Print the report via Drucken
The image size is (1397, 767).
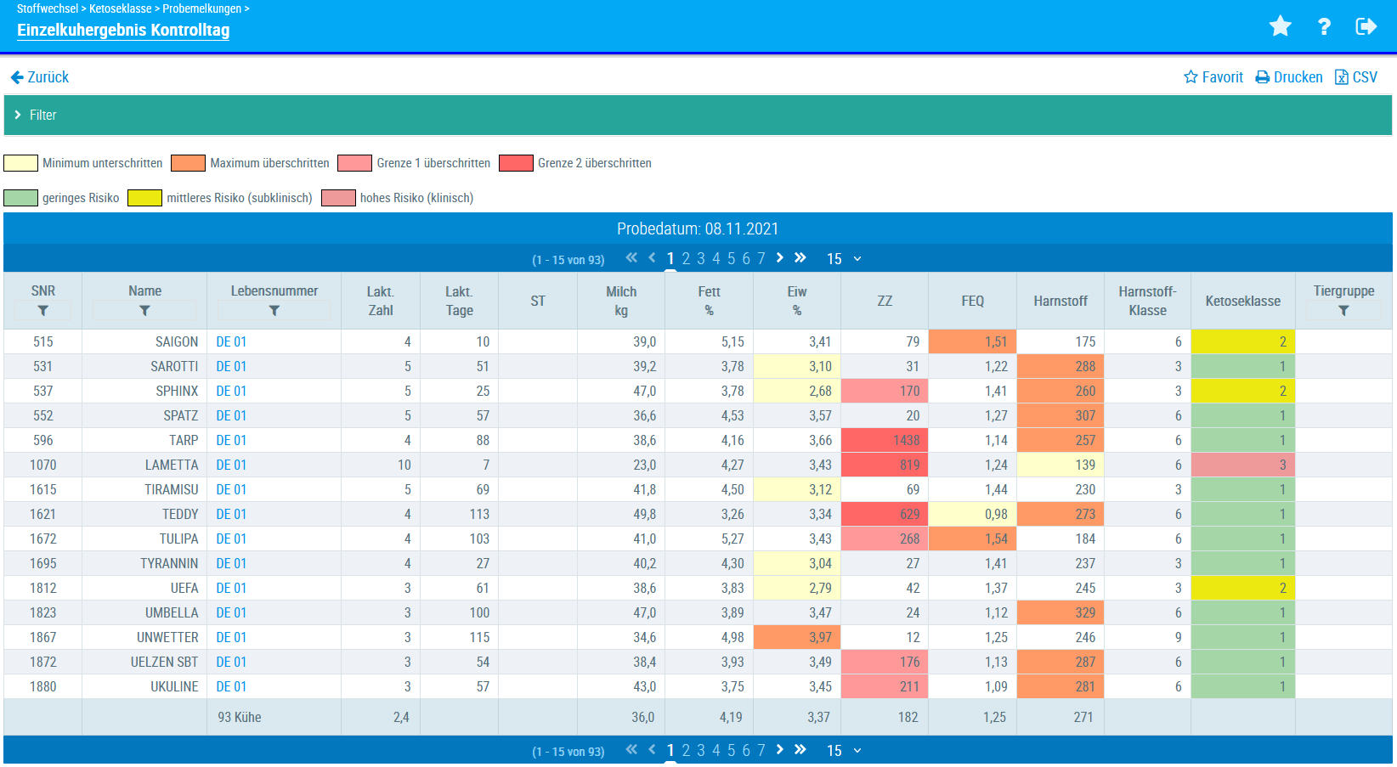(x=1289, y=77)
